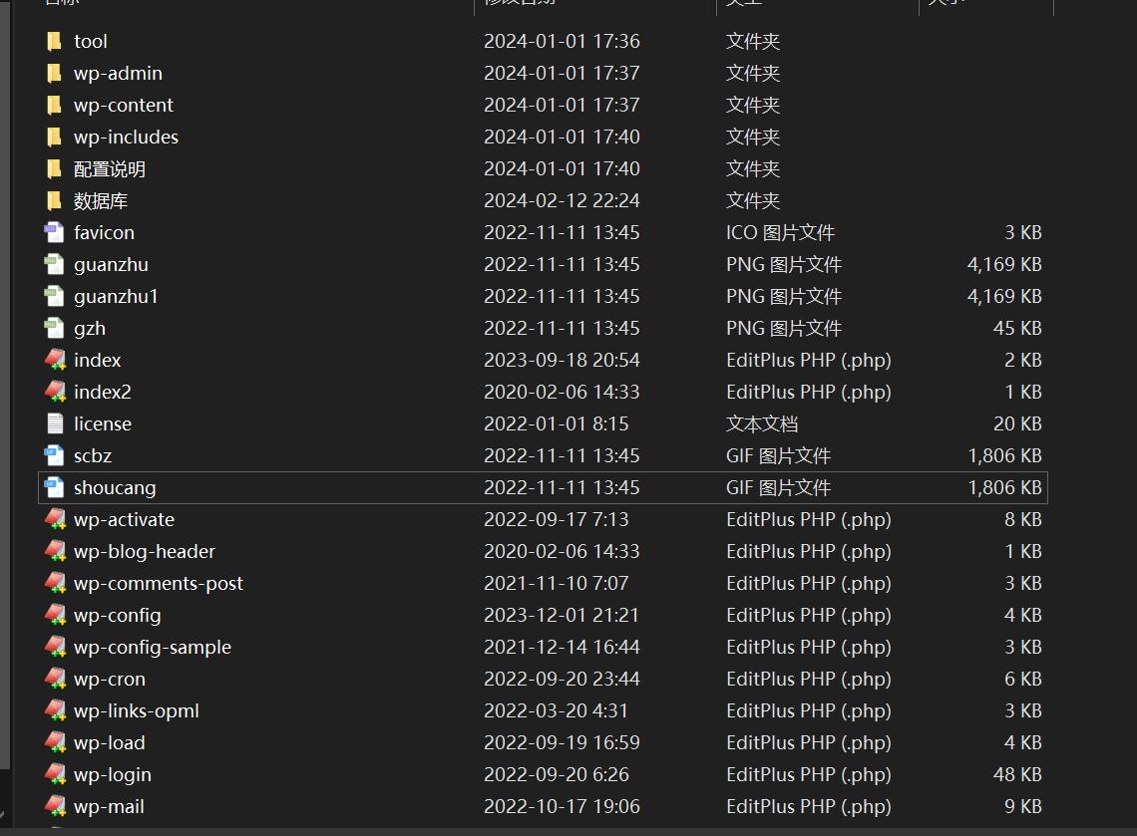The width and height of the screenshot is (1137, 836).
Task: Click the wp-mail modified date 2022-10-17 19:06
Action: pyautogui.click(x=562, y=806)
